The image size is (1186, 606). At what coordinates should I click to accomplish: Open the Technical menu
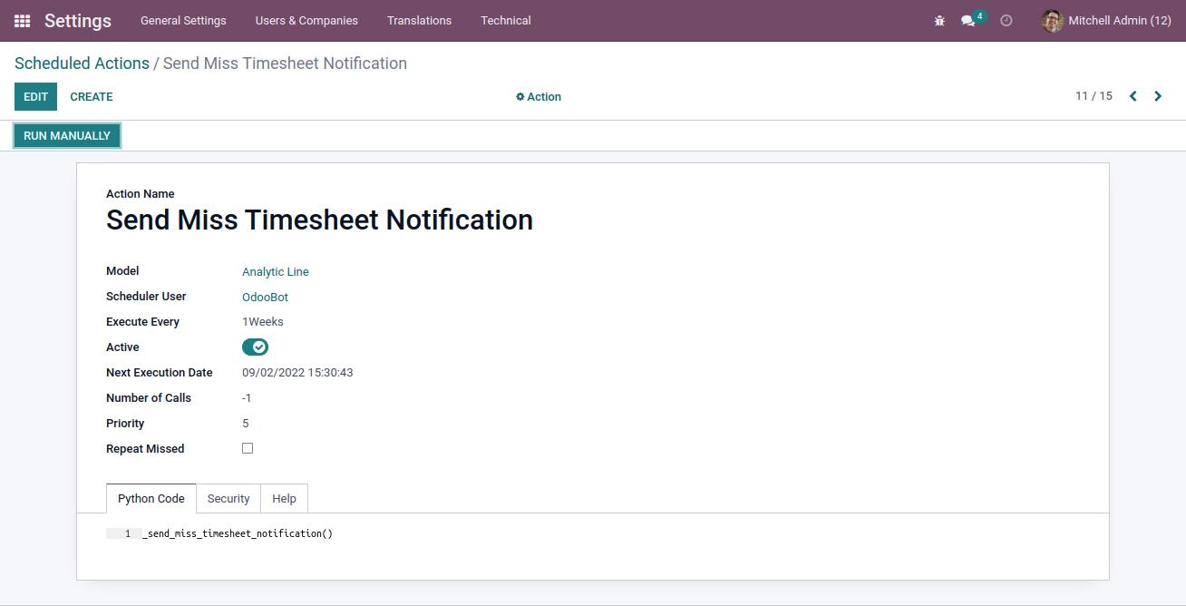tap(506, 20)
